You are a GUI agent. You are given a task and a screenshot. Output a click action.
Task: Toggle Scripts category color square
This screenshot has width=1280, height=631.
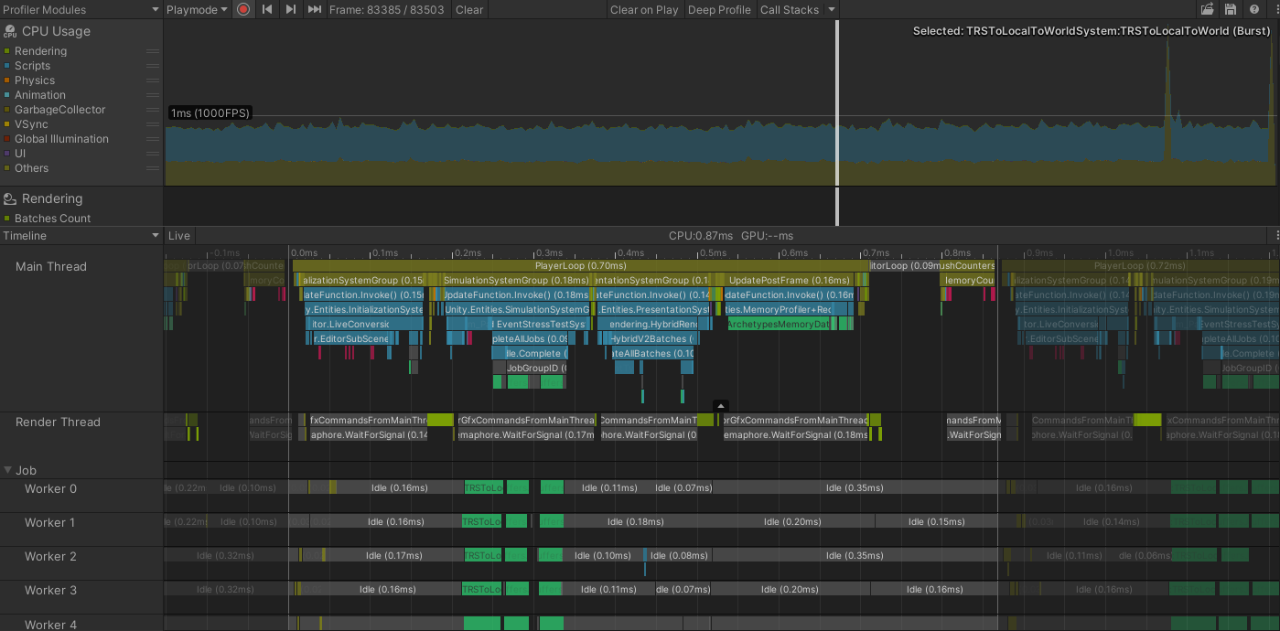click(7, 66)
